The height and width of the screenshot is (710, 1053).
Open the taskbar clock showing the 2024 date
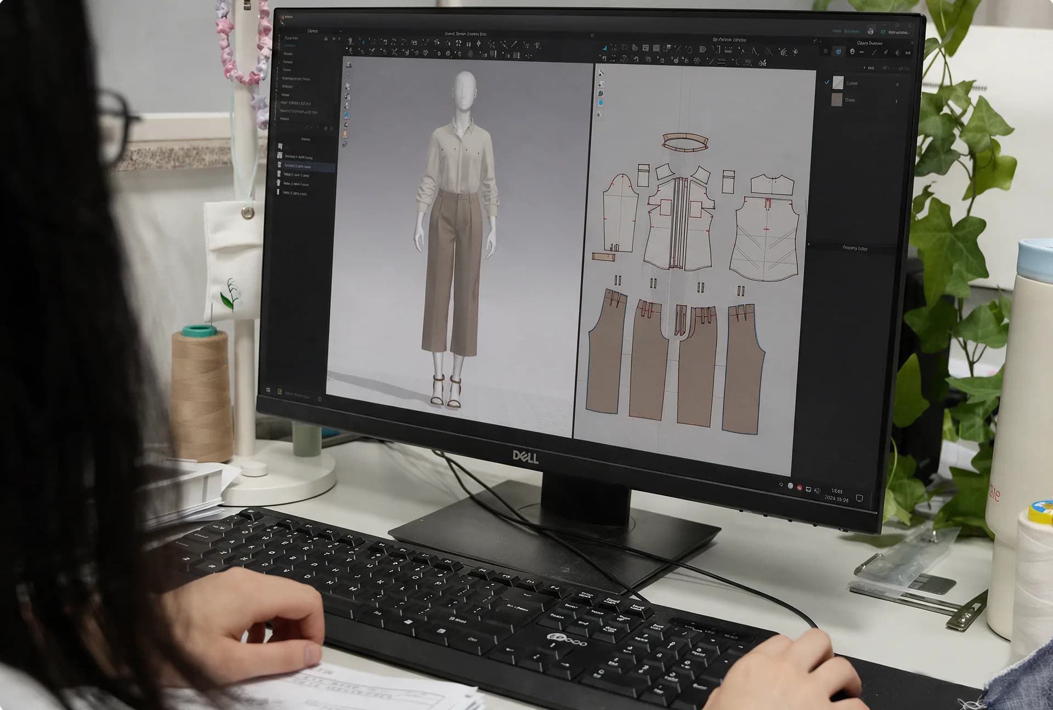pos(837,495)
